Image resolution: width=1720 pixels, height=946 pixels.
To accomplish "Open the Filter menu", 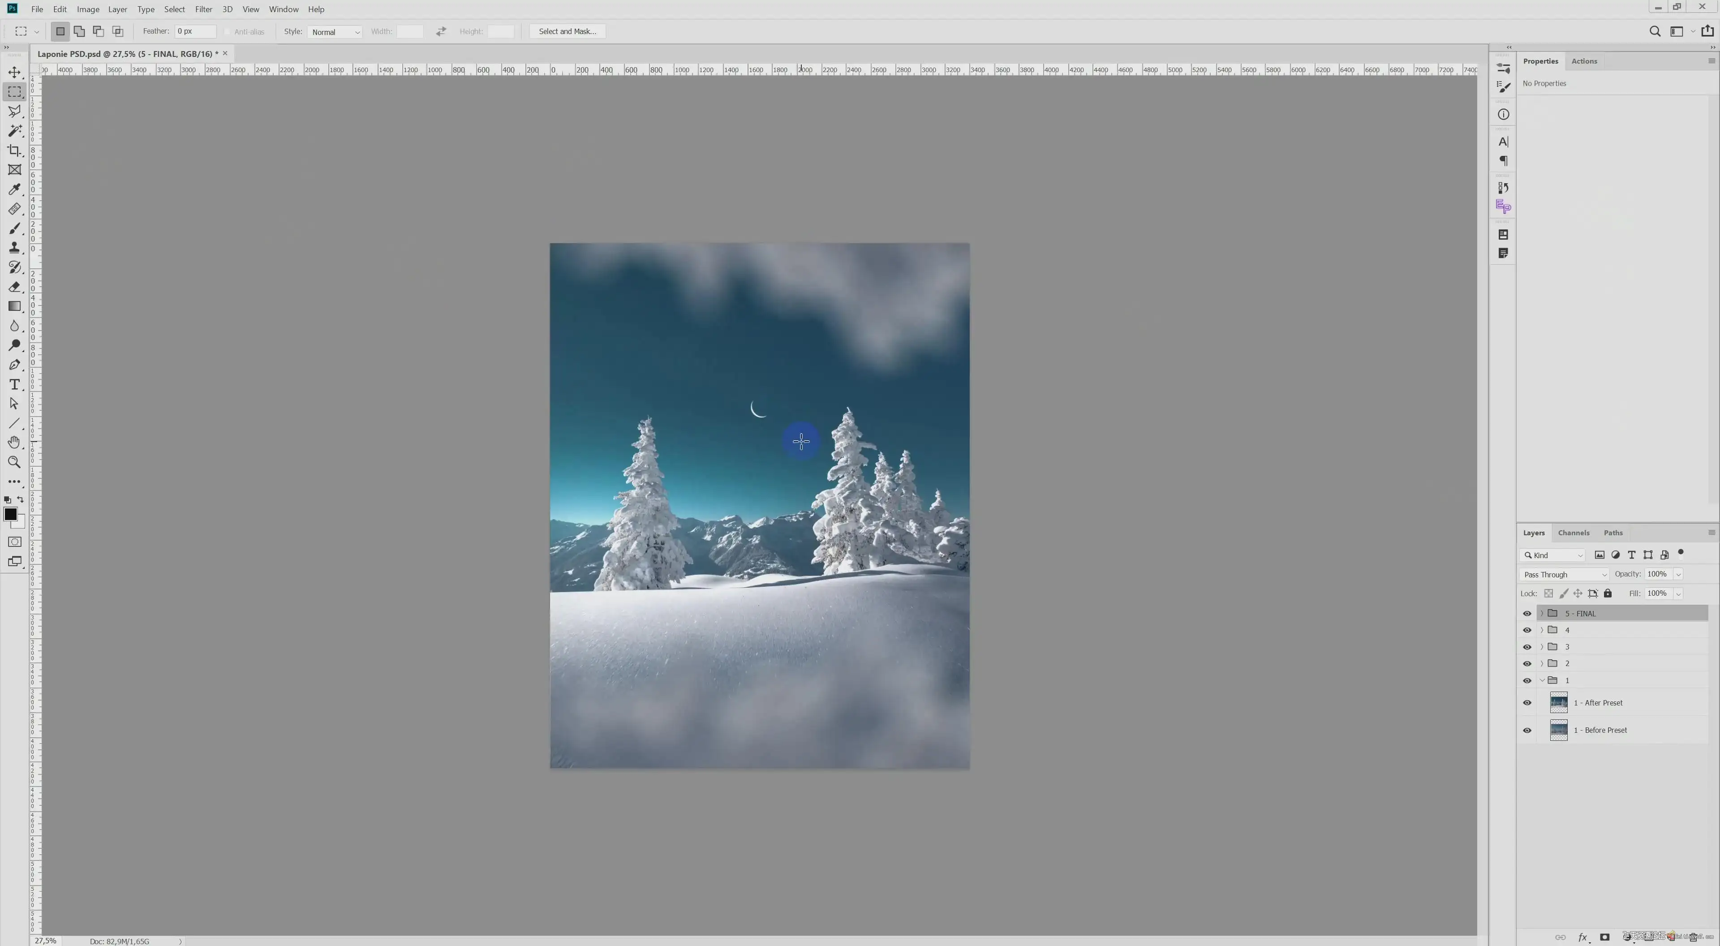I will coord(203,9).
